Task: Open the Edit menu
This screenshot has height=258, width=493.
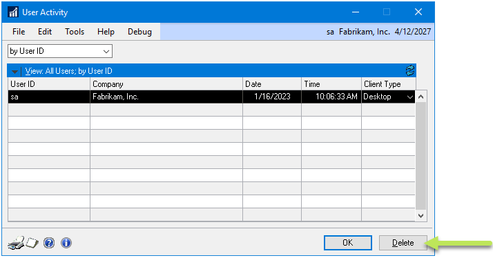Action: point(45,32)
